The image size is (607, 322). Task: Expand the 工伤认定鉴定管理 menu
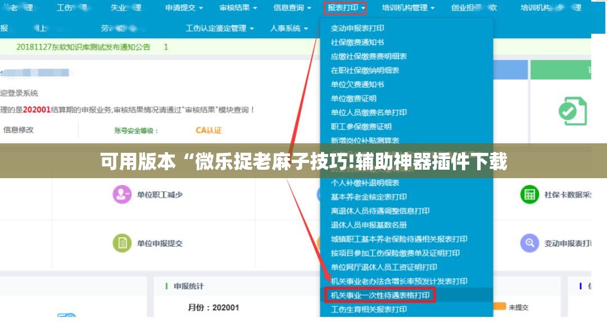[x=220, y=28]
